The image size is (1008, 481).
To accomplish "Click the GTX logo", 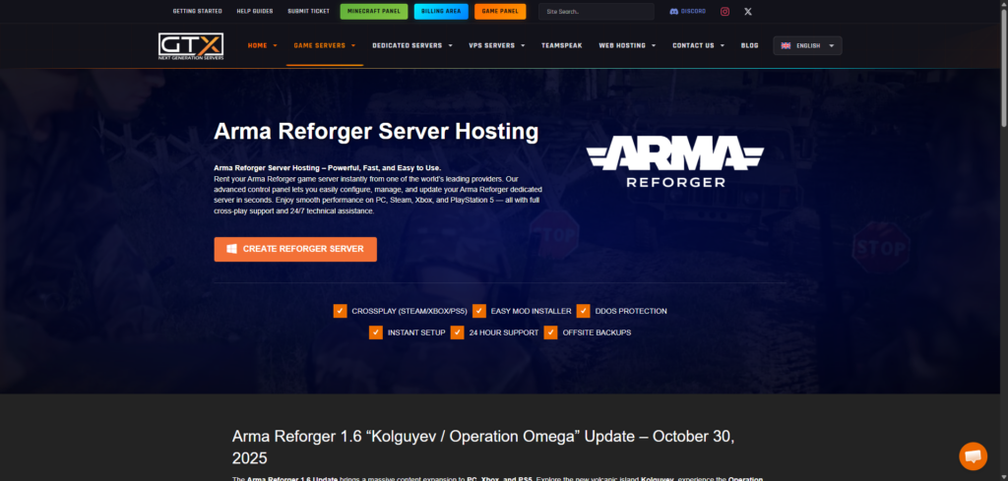I will [x=191, y=47].
